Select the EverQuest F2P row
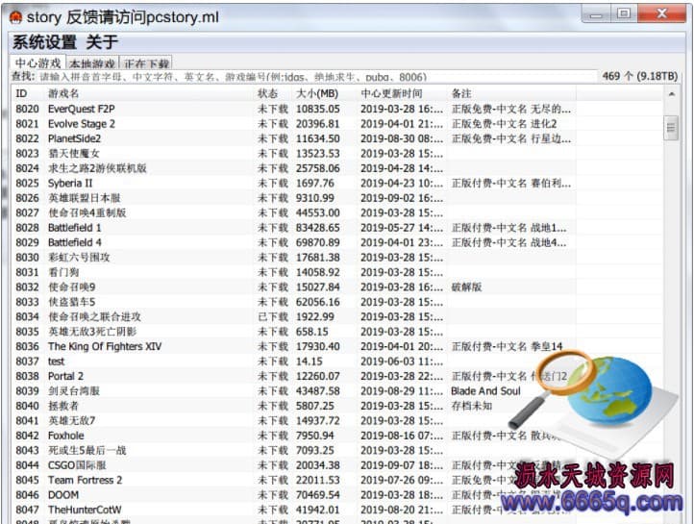Screen dimensions: 694x524 (x=338, y=109)
